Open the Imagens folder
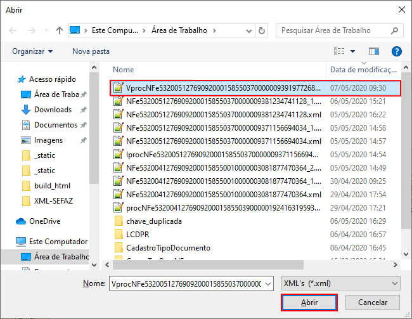 pyautogui.click(x=48, y=140)
